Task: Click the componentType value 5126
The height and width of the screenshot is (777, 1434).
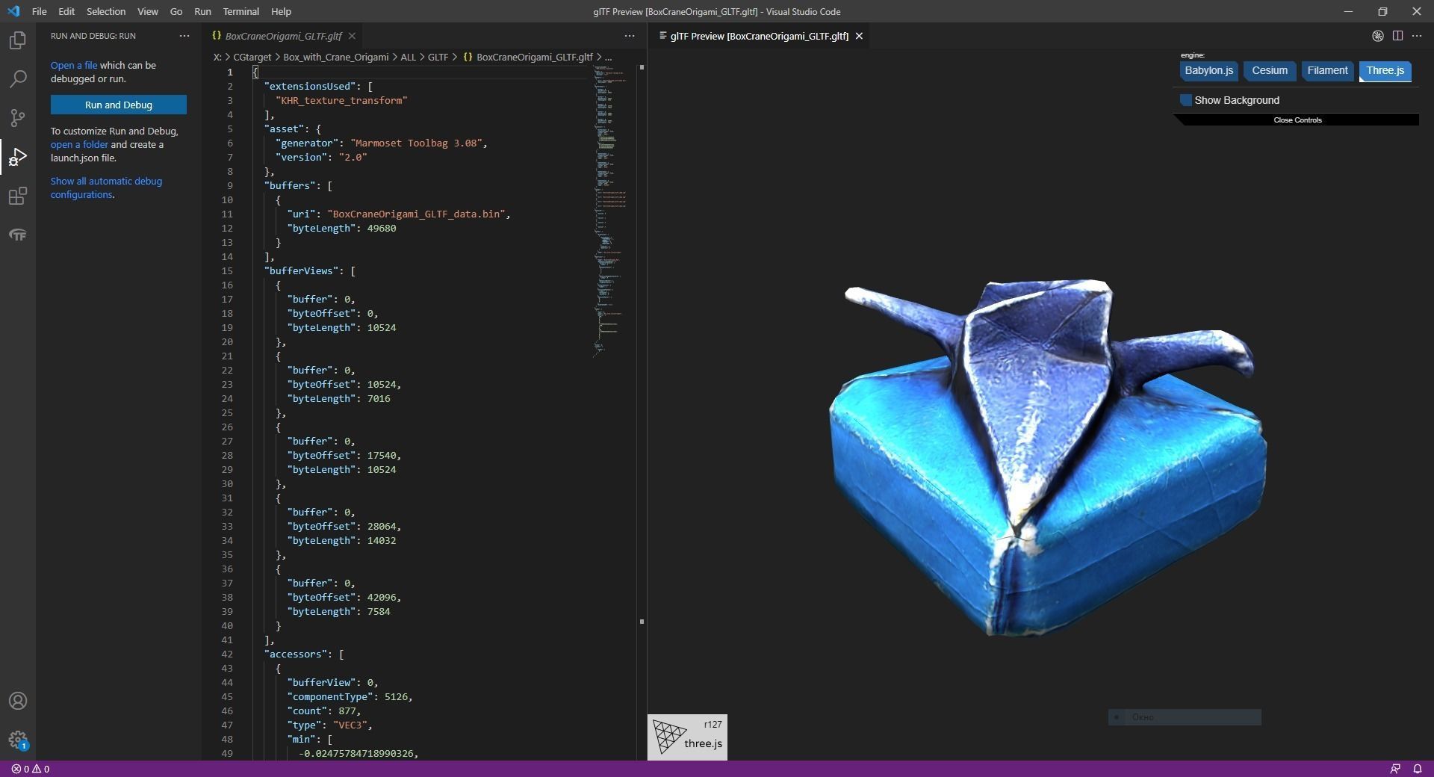Action: click(396, 696)
